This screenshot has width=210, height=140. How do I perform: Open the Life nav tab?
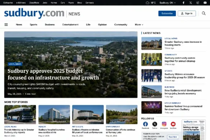click(x=88, y=25)
